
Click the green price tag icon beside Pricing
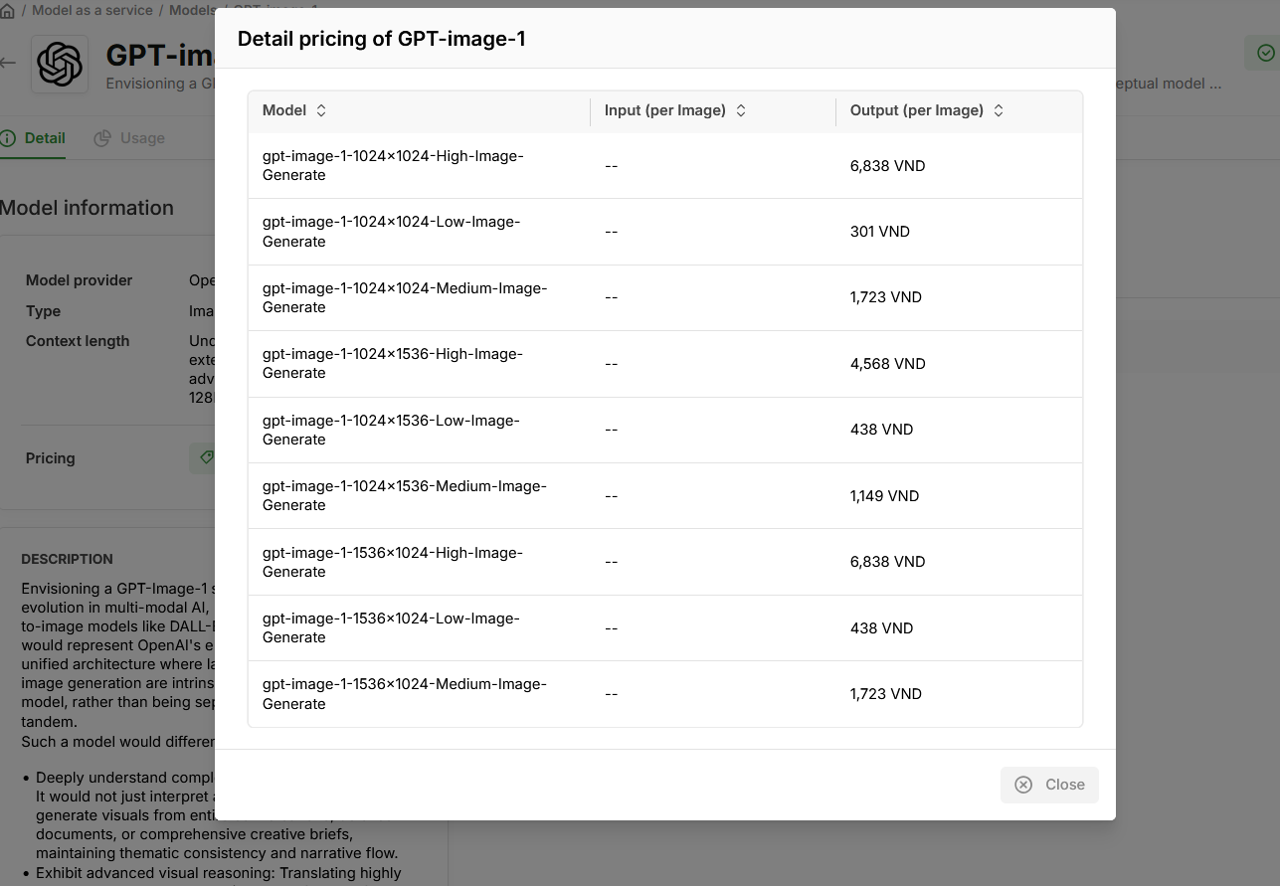point(205,458)
